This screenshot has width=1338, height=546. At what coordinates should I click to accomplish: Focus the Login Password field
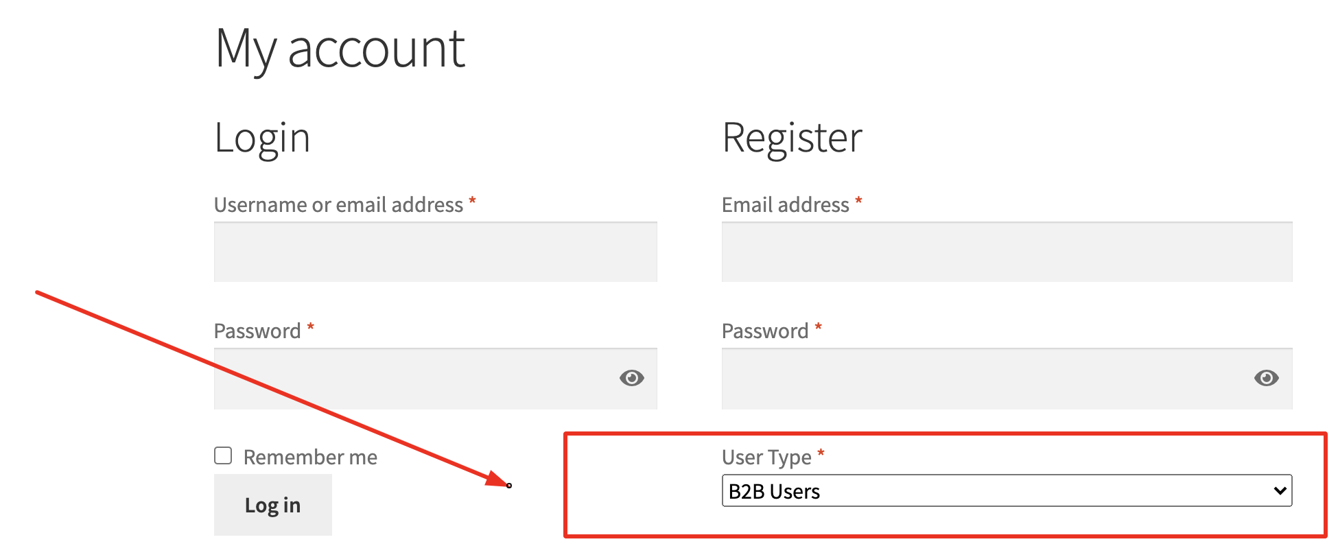(435, 379)
